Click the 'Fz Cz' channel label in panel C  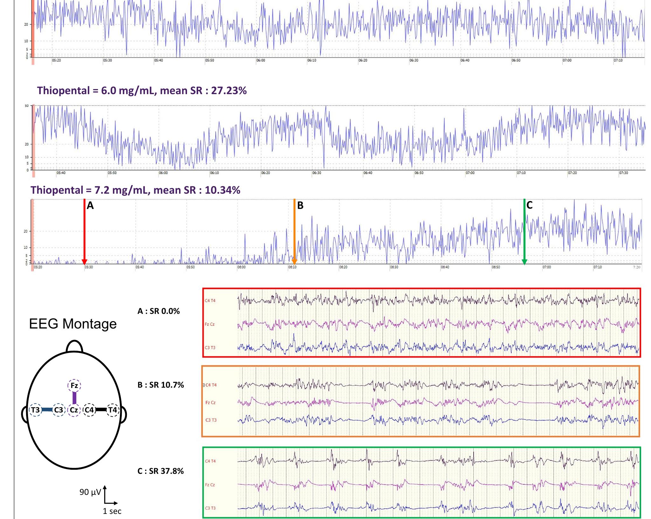pyautogui.click(x=210, y=485)
